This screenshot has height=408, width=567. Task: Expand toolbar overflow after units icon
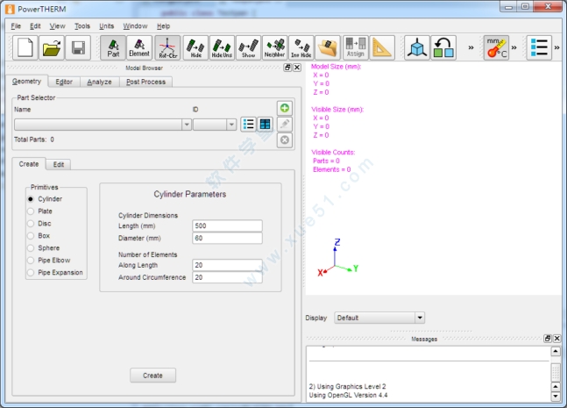(514, 47)
